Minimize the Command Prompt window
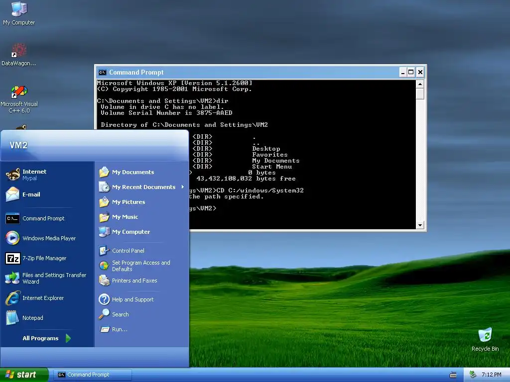This screenshot has height=382, width=510. [x=403, y=72]
